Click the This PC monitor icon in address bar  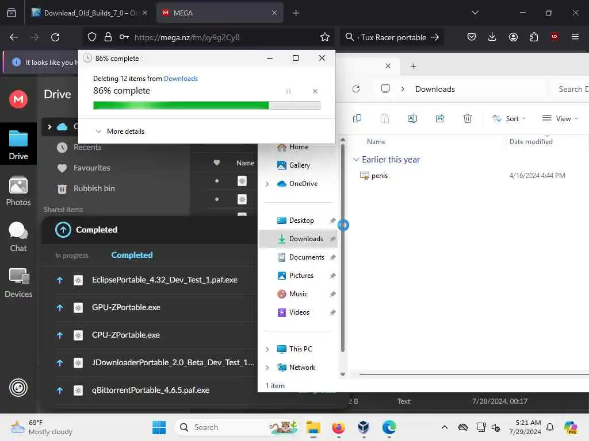(x=385, y=89)
